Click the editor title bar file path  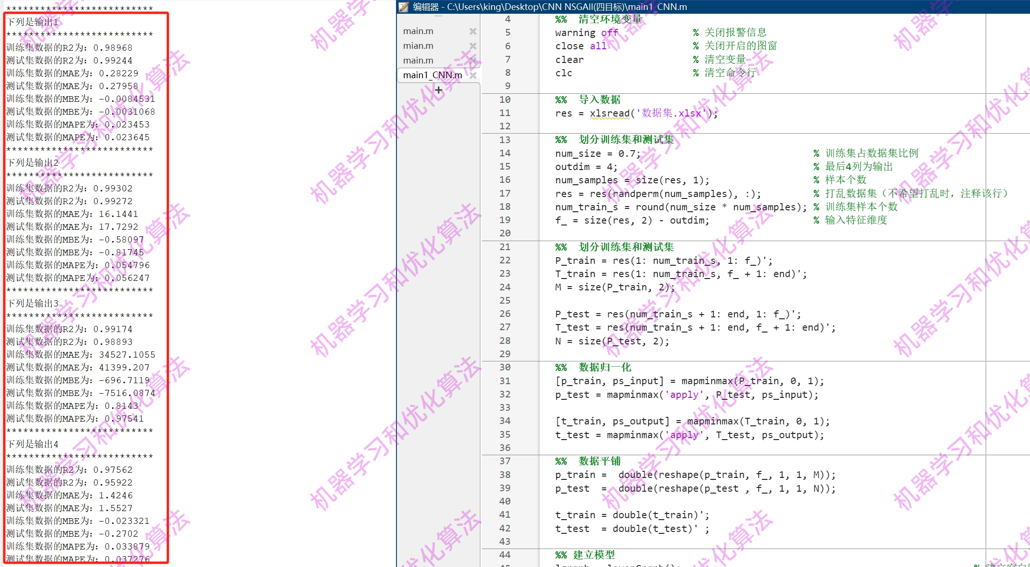567,7
